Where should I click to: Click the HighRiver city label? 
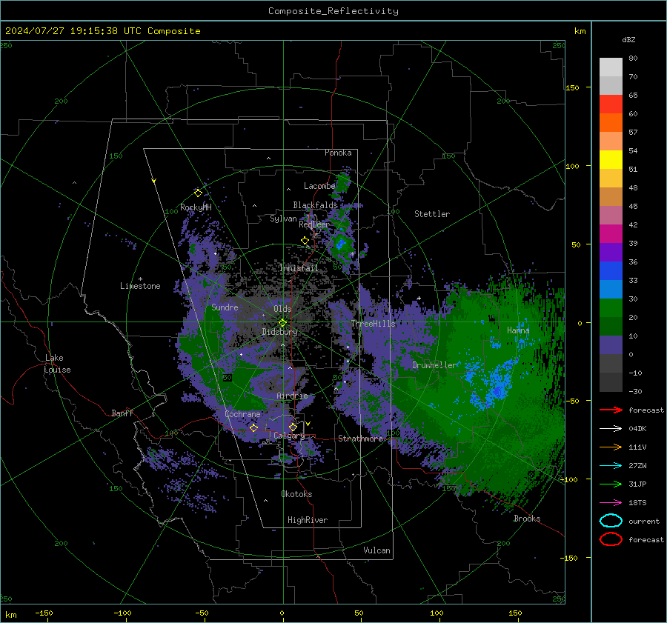point(308,520)
